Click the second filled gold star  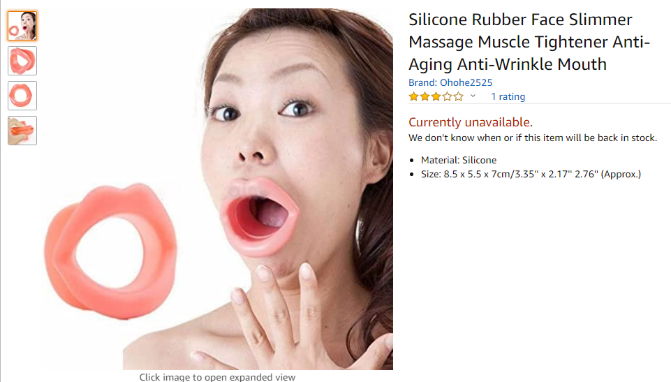[x=425, y=96]
